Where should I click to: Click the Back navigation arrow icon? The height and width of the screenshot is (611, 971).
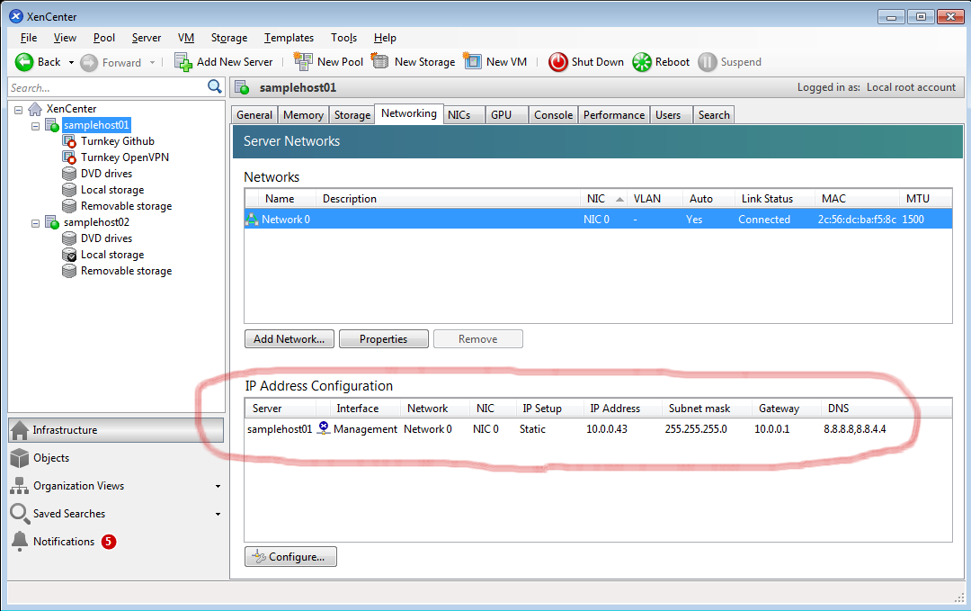[24, 62]
